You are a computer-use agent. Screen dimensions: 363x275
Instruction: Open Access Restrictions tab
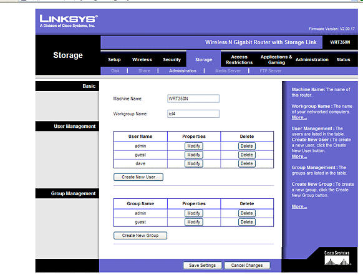click(x=239, y=59)
